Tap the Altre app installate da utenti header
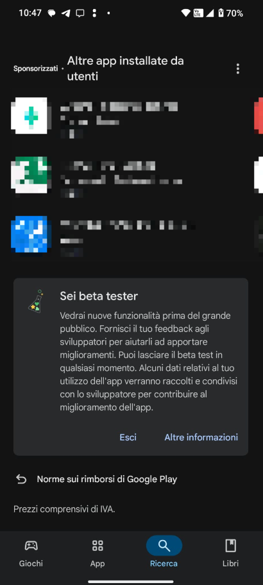This screenshot has width=263, height=585. 126,68
